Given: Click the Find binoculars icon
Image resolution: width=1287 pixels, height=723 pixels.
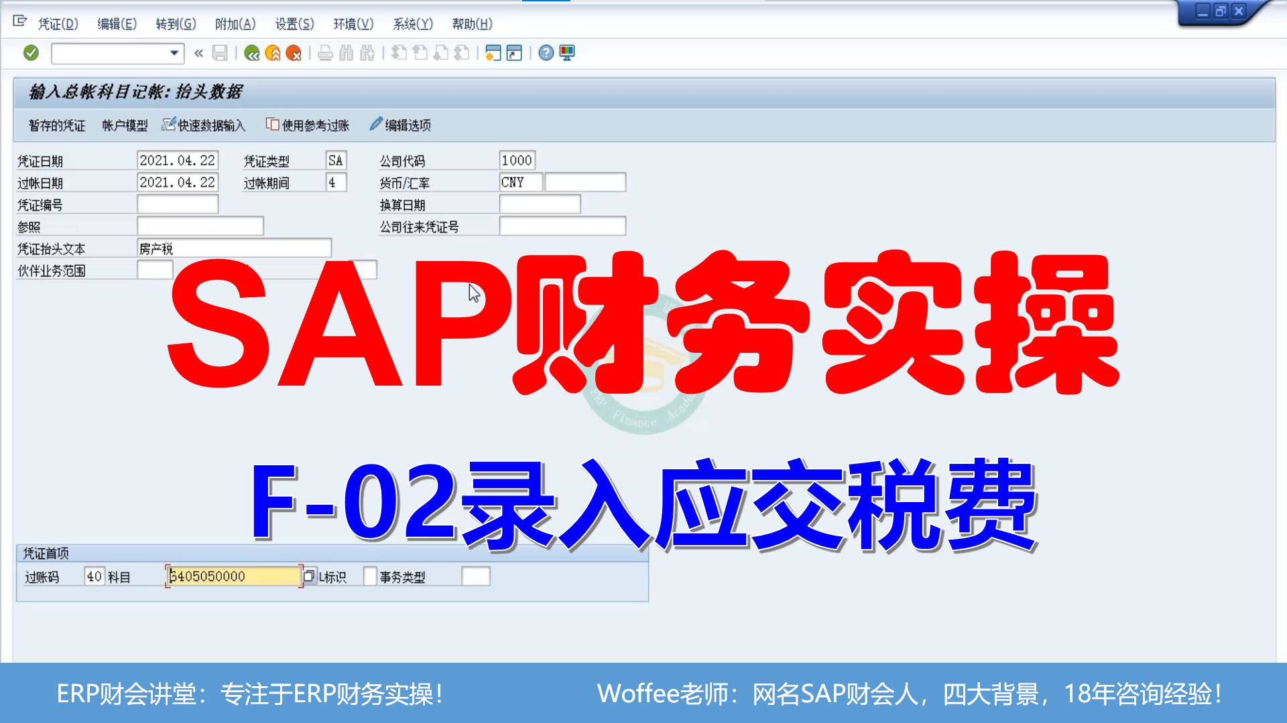Looking at the screenshot, I should coord(346,53).
